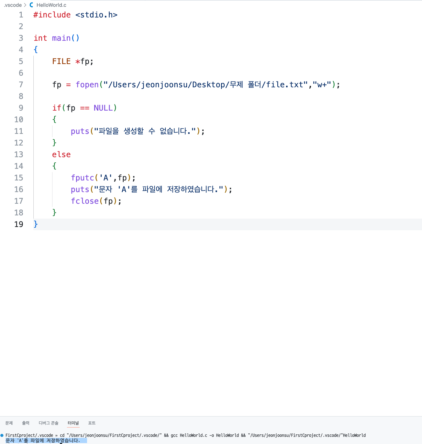The image size is (422, 444).
Task: Click the closing brace on line 19
Action: click(x=36, y=224)
